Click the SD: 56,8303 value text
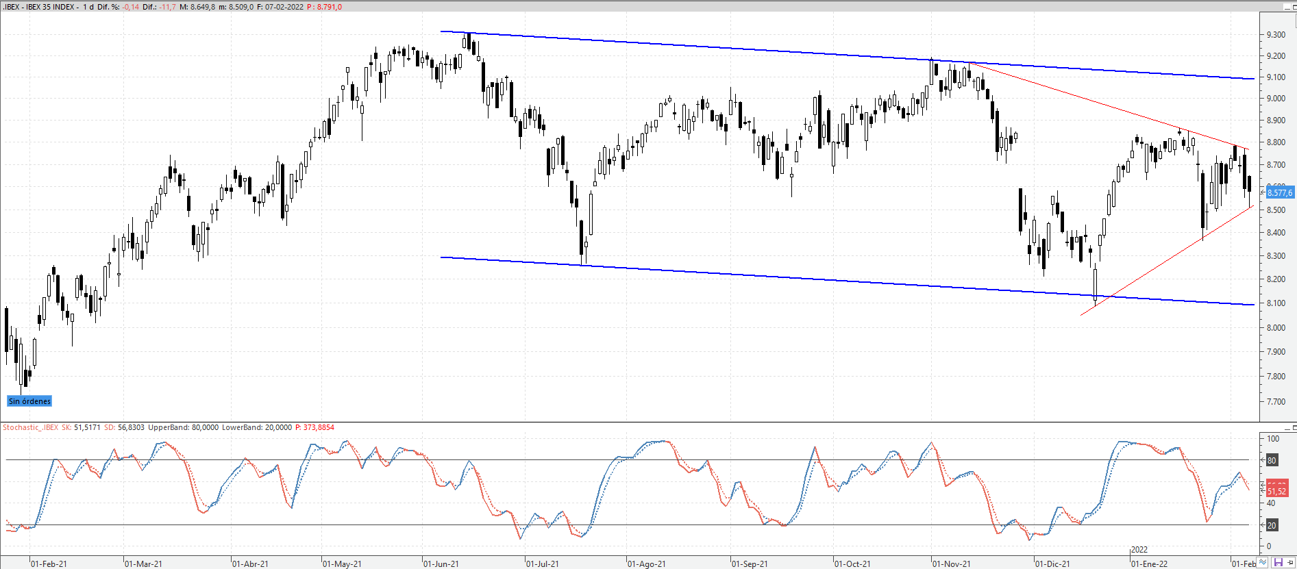1297x569 pixels. pos(125,427)
